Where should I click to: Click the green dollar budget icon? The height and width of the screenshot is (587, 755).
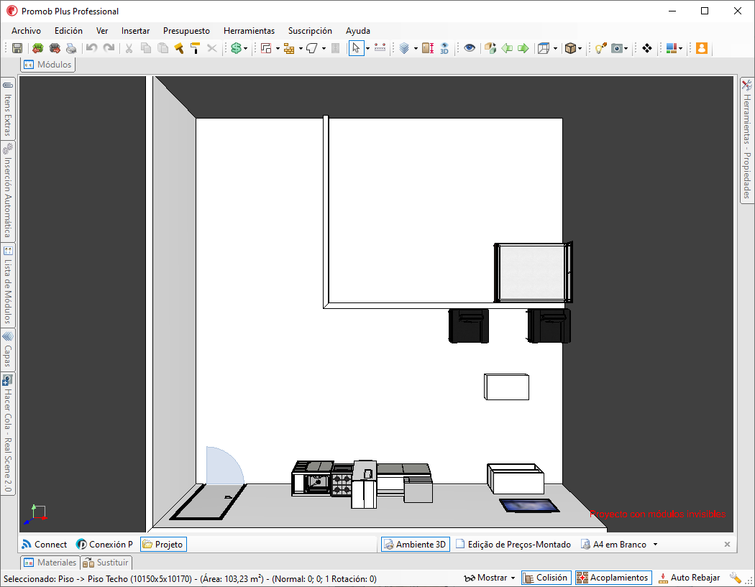(x=236, y=48)
